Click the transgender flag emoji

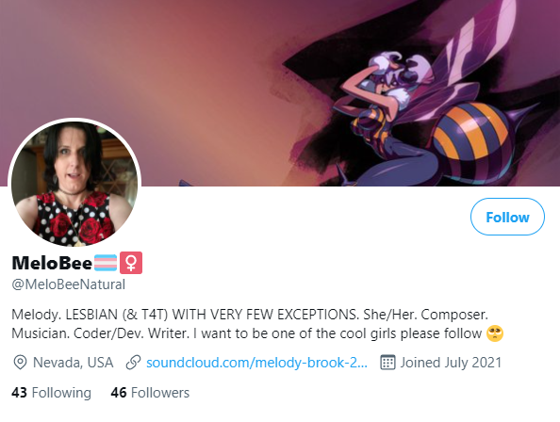coord(106,263)
